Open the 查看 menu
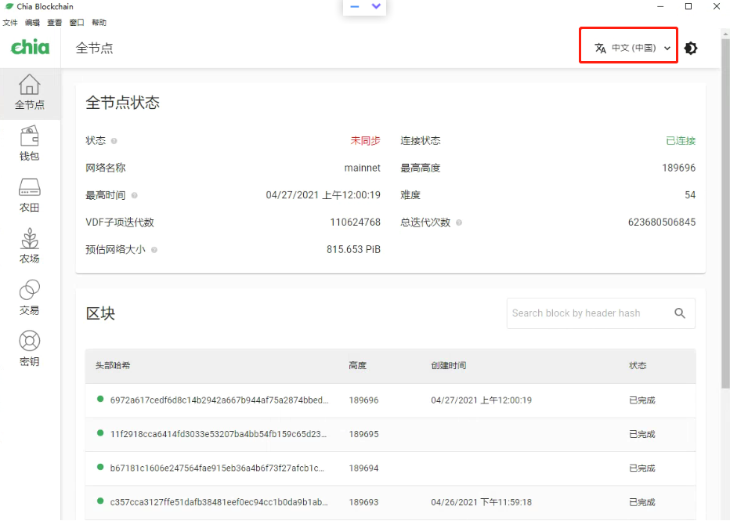The width and height of the screenshot is (730, 521). pyautogui.click(x=55, y=23)
